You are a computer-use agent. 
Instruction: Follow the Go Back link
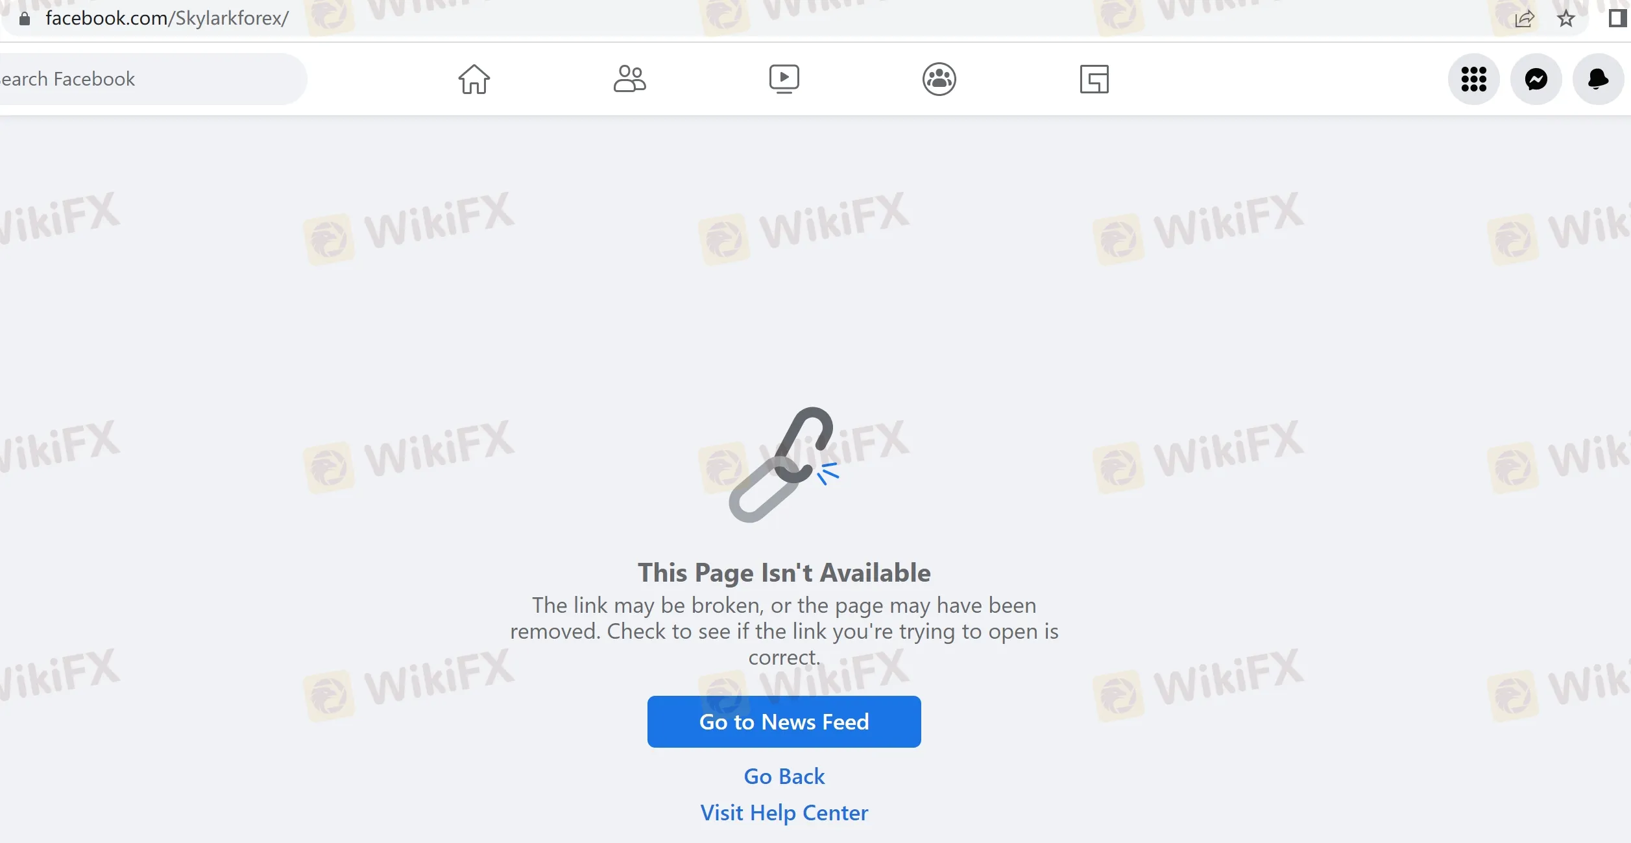point(784,776)
